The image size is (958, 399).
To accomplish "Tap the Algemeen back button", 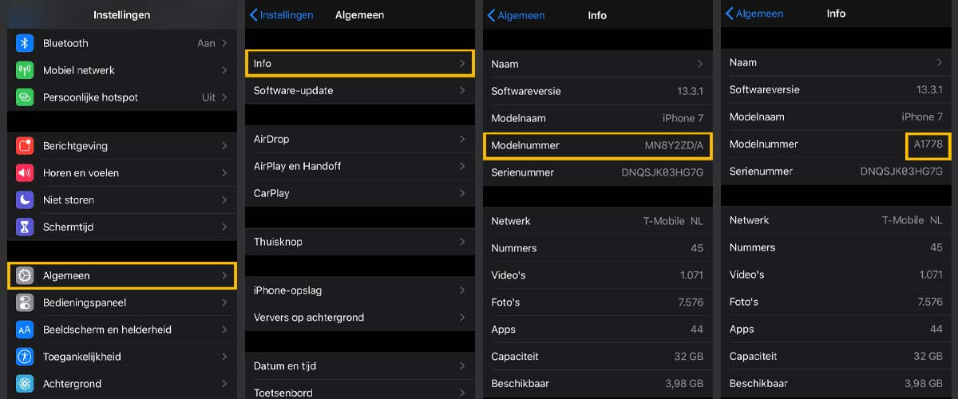I will click(516, 15).
